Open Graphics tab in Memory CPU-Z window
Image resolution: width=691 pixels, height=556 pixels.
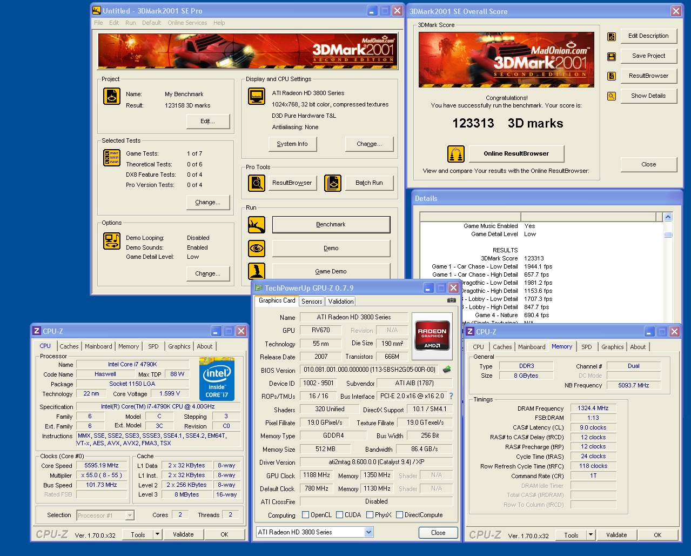(x=612, y=347)
